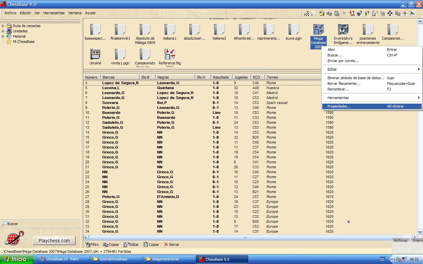This screenshot has height=264, width=423.
Task: Click the globe question mark toolbar icon
Action: point(359,13)
